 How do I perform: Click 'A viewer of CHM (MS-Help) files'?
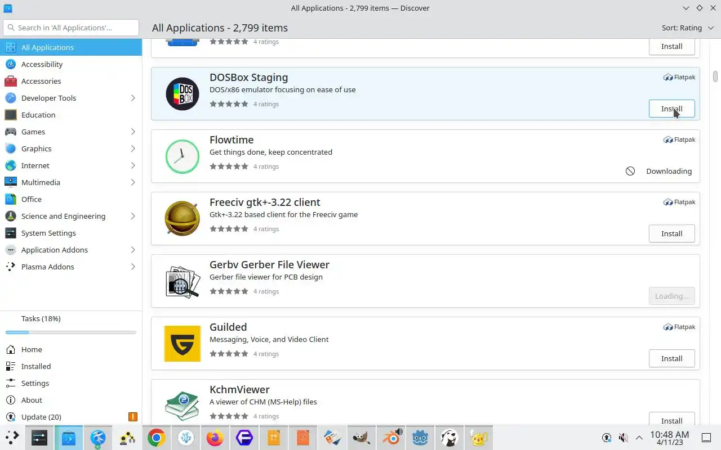tap(263, 402)
